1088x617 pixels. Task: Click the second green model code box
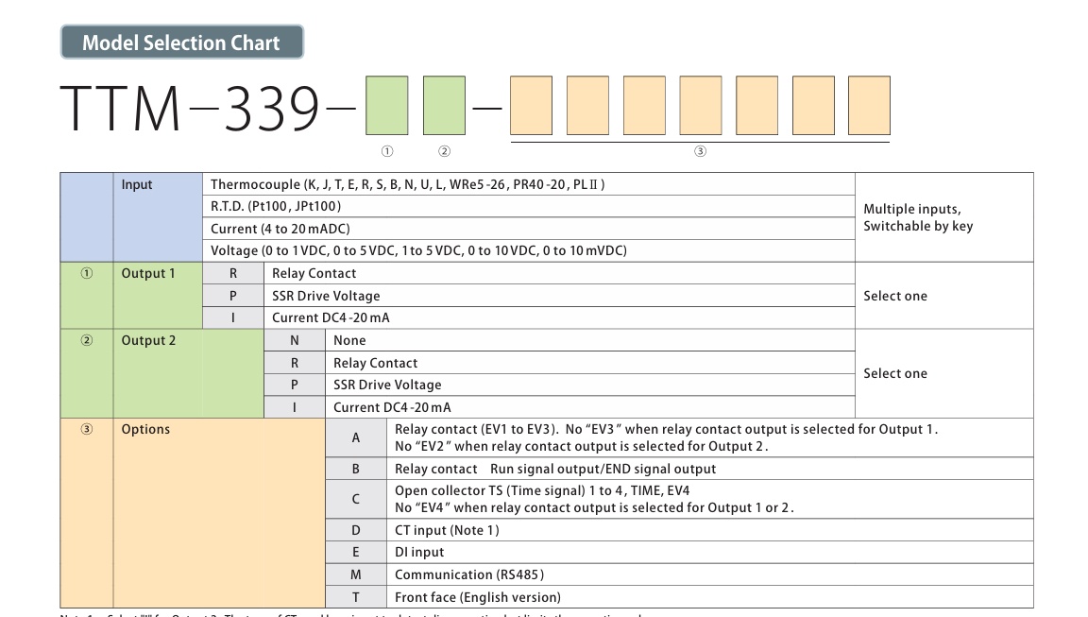coord(444,106)
